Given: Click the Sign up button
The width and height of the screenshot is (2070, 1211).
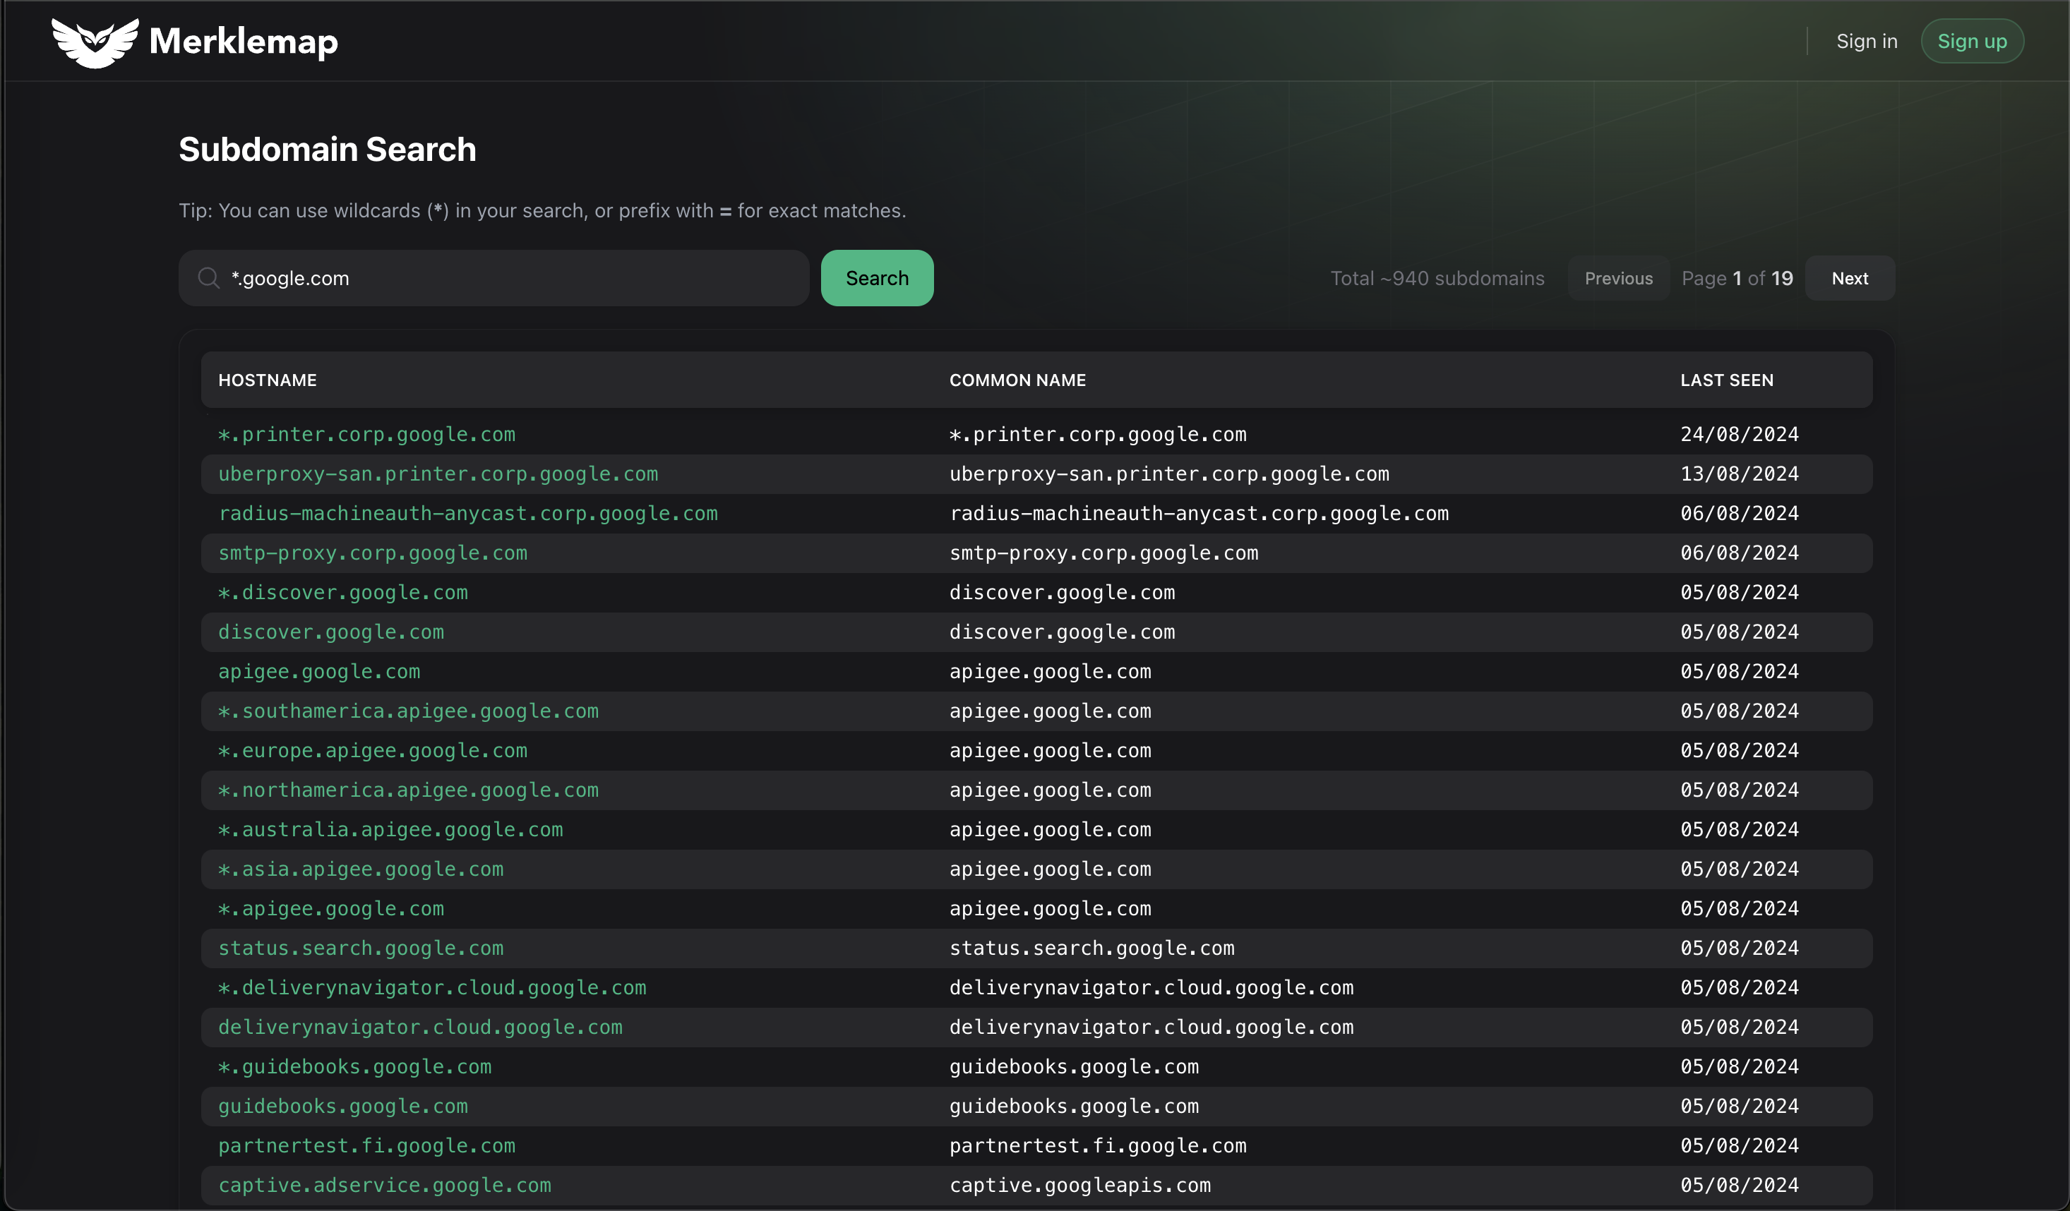Looking at the screenshot, I should [1971, 41].
